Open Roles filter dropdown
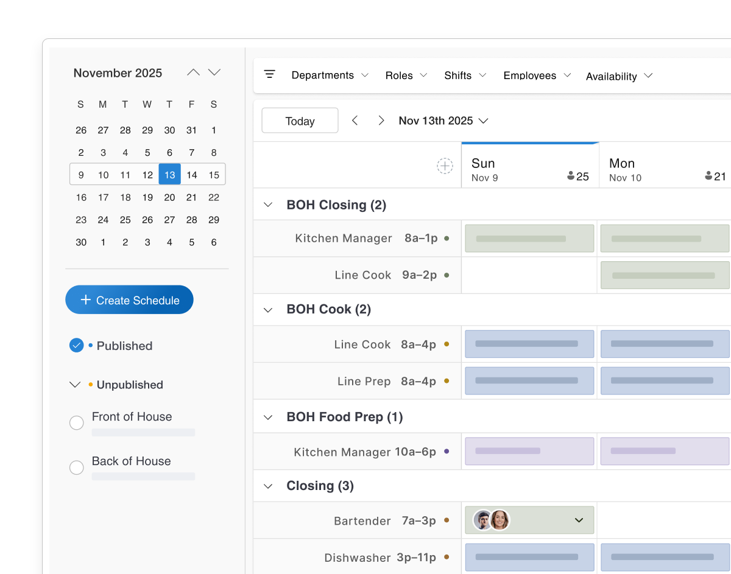The width and height of the screenshot is (731, 574). click(406, 75)
